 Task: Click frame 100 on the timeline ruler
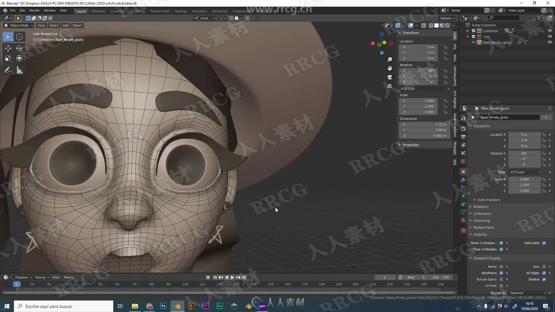(185, 284)
